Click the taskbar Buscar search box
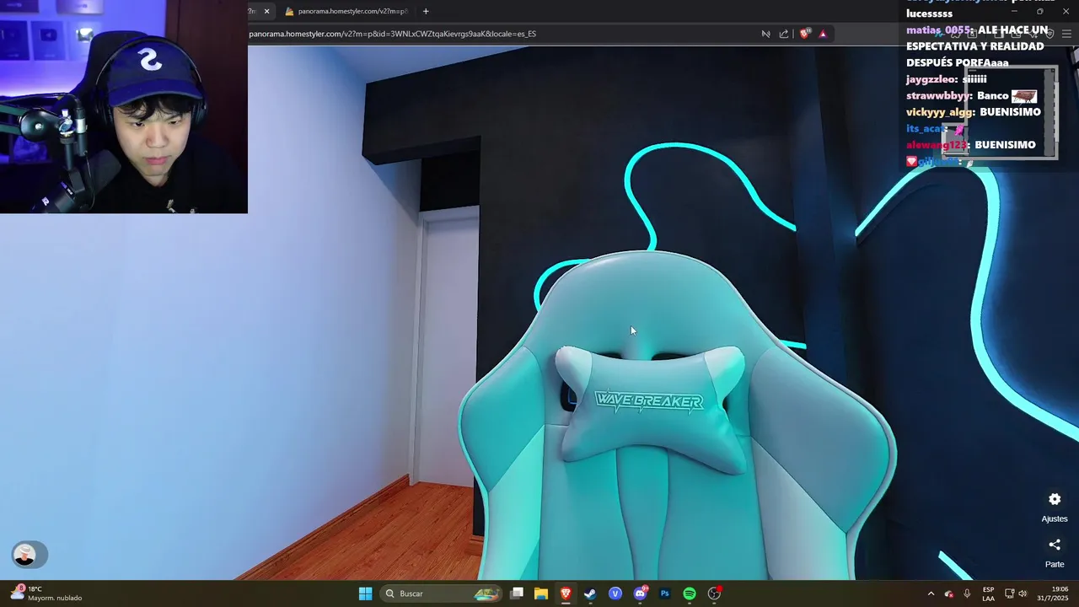The height and width of the screenshot is (607, 1079). (442, 594)
